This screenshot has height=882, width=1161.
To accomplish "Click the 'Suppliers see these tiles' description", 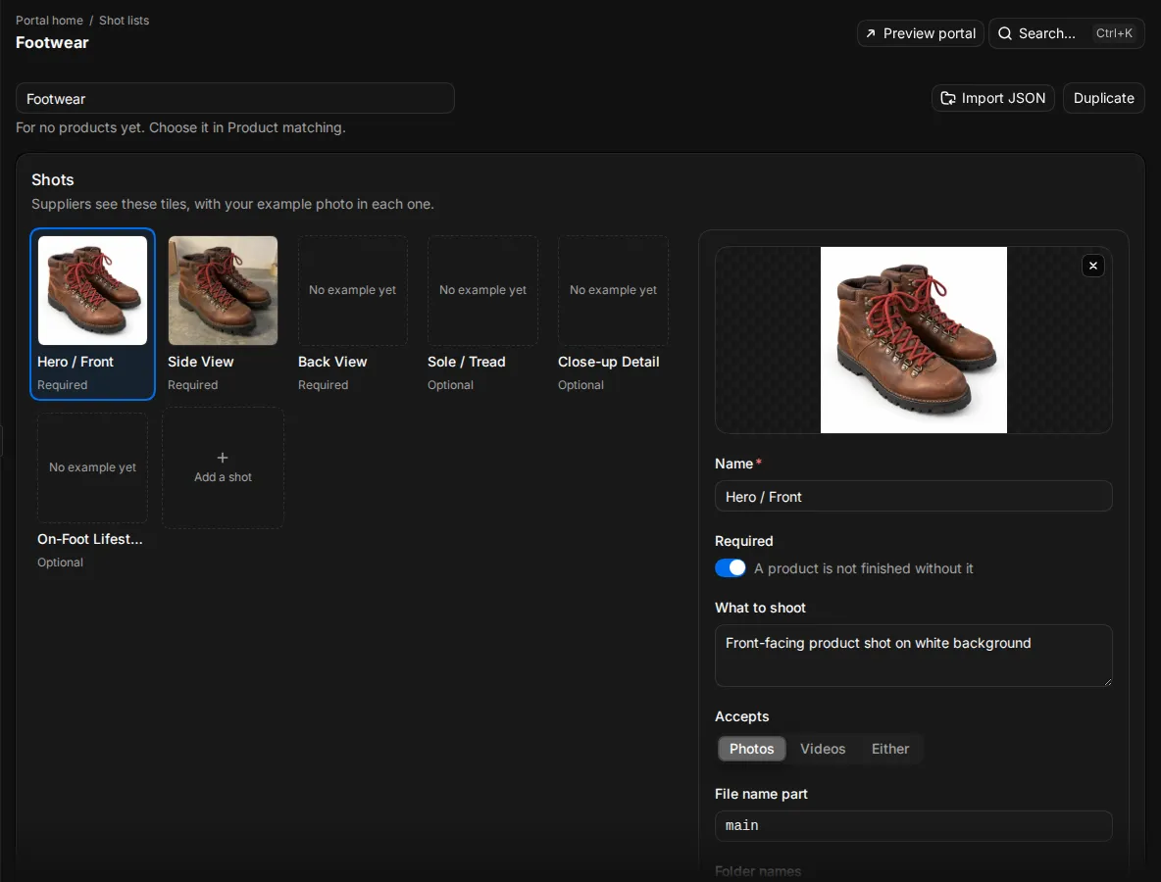I will click(x=232, y=204).
